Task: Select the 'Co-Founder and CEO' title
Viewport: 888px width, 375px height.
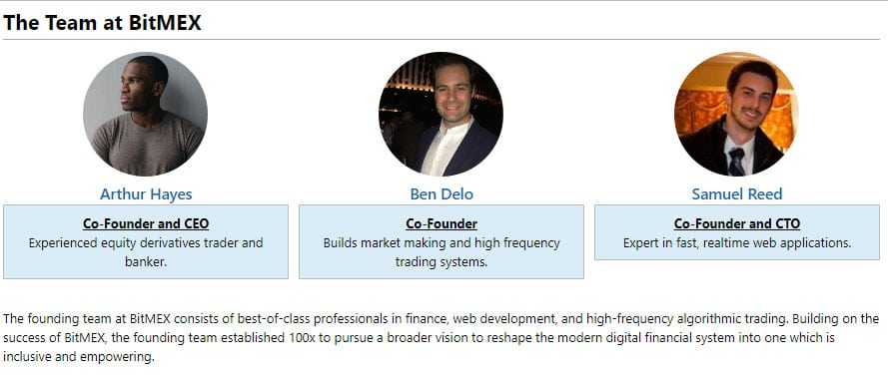Action: coord(146,224)
